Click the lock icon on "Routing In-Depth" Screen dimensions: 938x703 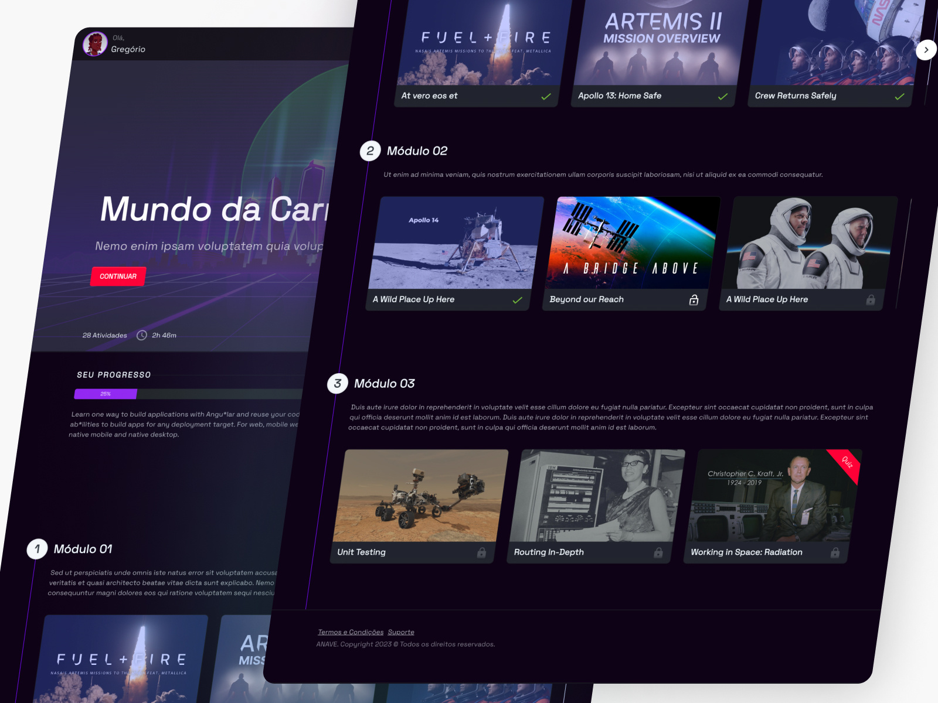(x=660, y=552)
